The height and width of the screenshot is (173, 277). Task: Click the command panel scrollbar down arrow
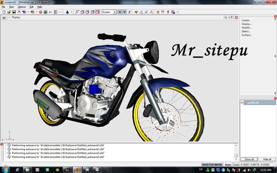[x=275, y=93]
